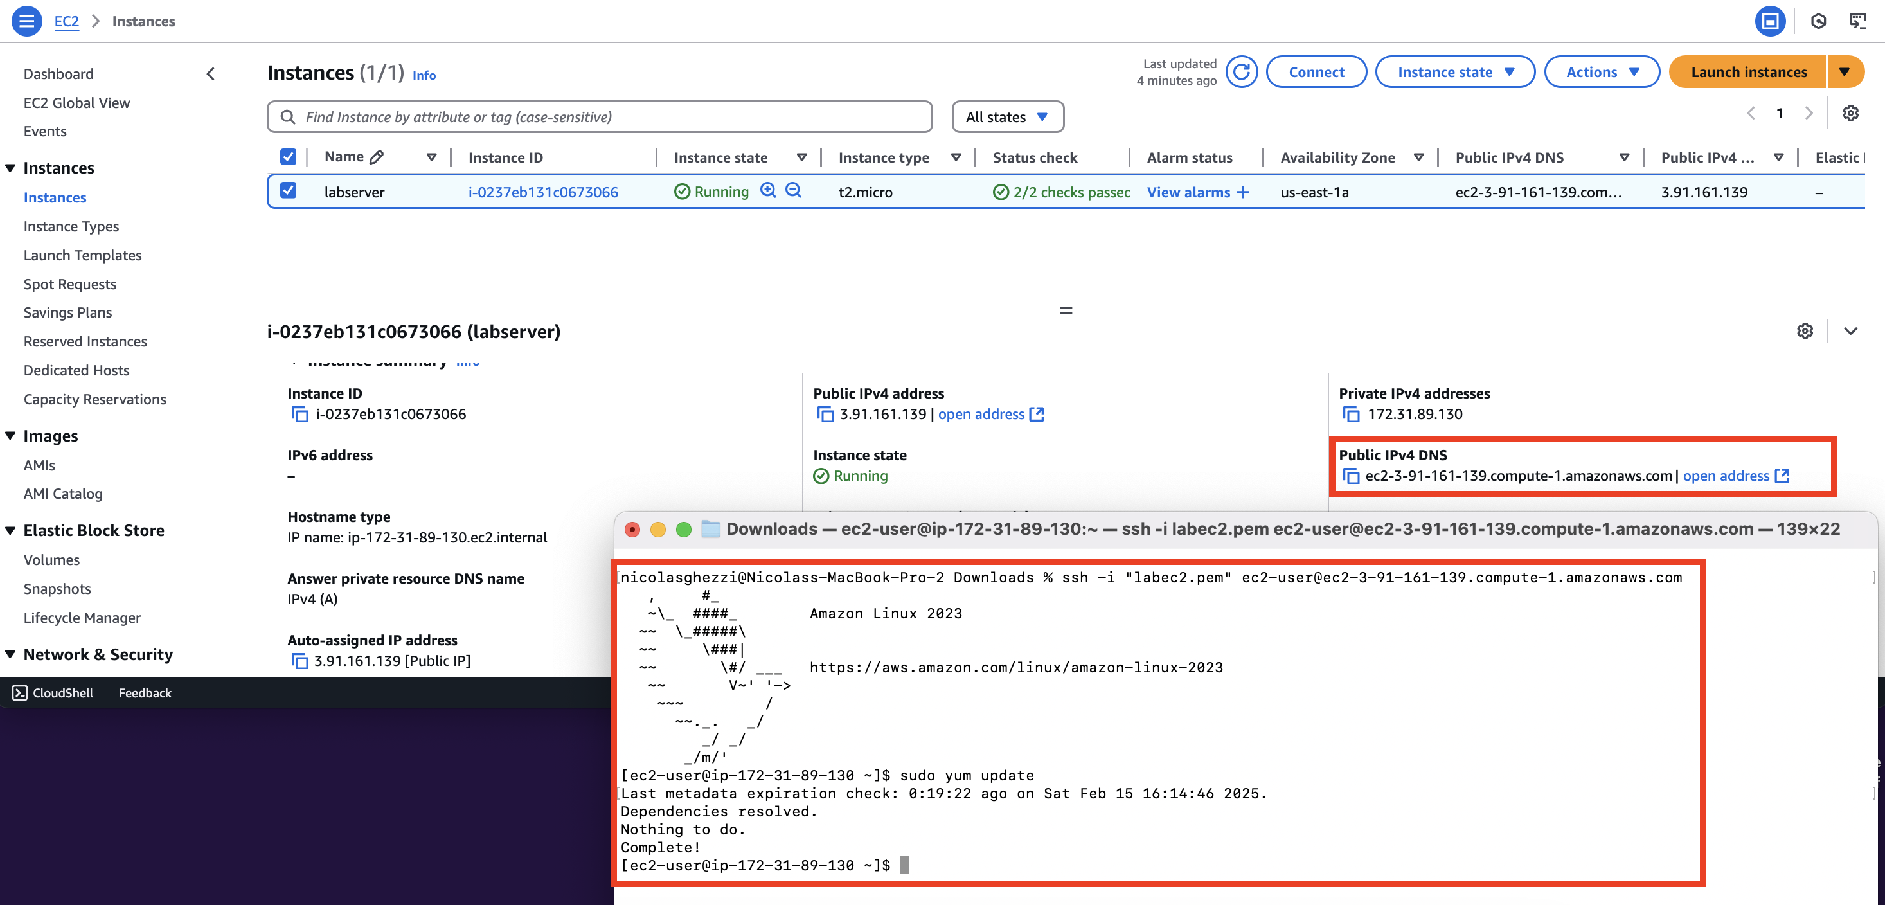The height and width of the screenshot is (905, 1885).
Task: Open Launch Templates in sidebar
Action: [82, 255]
